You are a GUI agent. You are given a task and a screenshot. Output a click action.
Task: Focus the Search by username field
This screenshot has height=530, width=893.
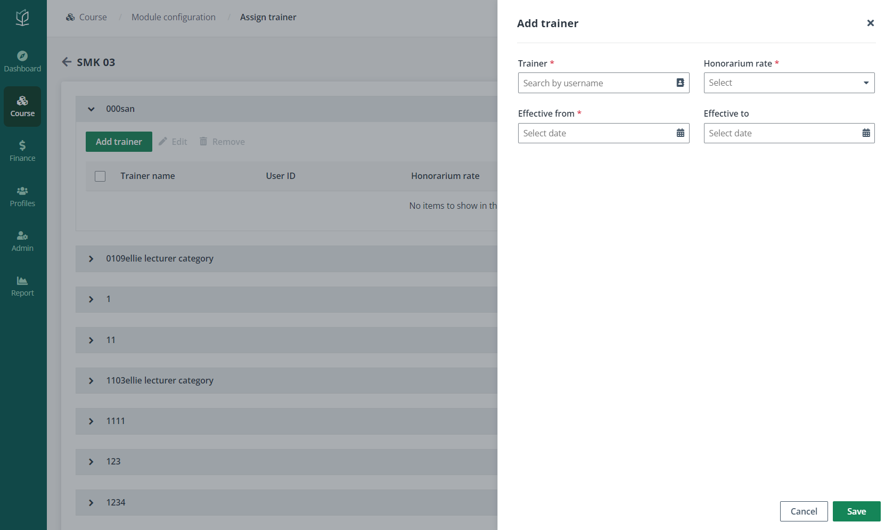point(603,83)
